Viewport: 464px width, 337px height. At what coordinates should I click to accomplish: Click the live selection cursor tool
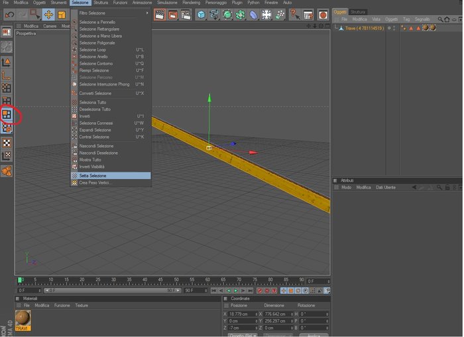tap(35, 14)
